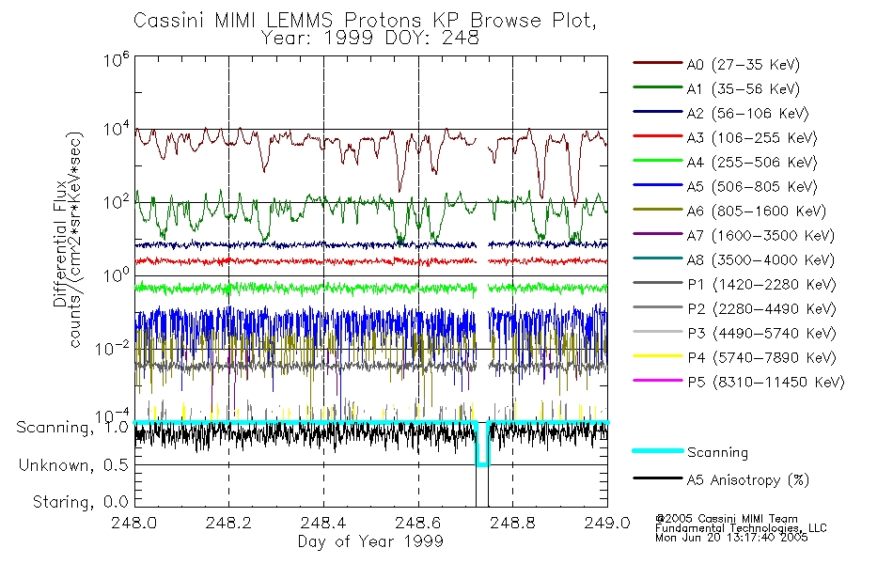Click the Mon Jun 20 13:17:40 2005 timestamp

point(731,538)
